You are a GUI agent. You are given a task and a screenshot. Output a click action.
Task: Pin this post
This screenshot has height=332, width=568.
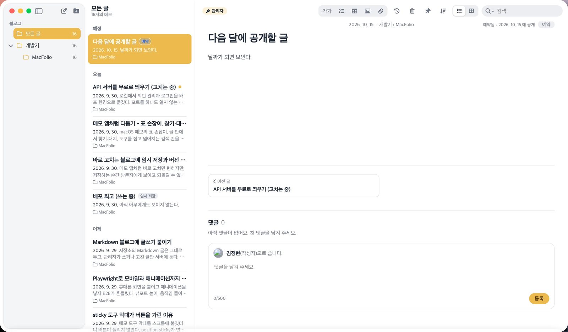coord(428,11)
